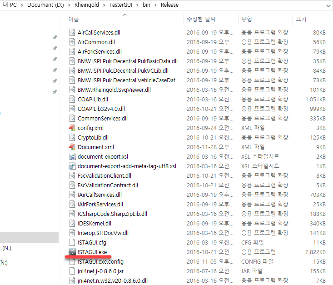Expand the chevron after TesterGUI breadcrumb

point(137,5)
